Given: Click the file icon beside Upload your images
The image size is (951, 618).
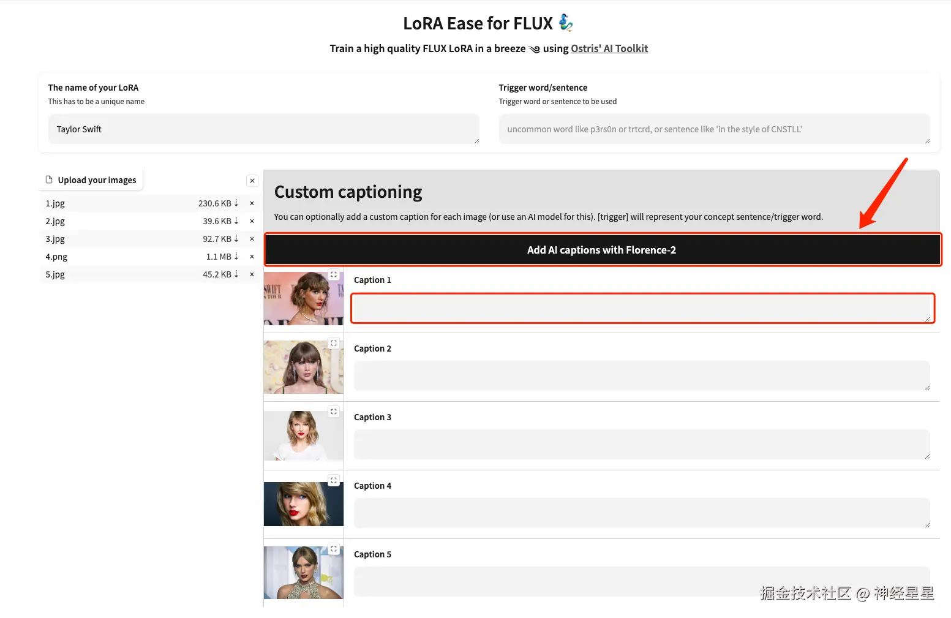Looking at the screenshot, I should [49, 180].
